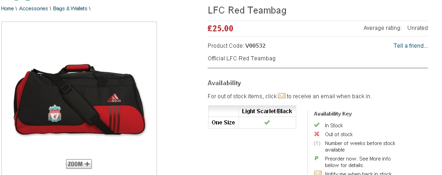Click the ZOOM + button under the bag image
The width and height of the screenshot is (442, 175).
pyautogui.click(x=79, y=164)
